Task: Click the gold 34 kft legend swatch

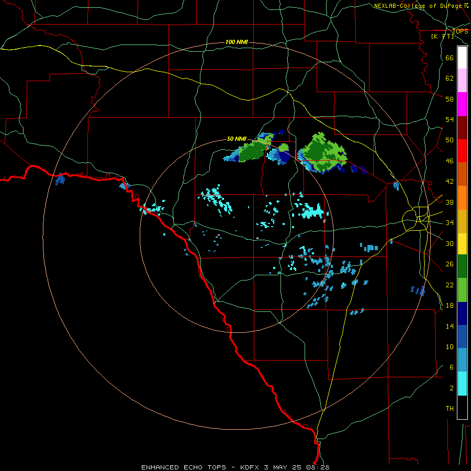Action: (462, 221)
